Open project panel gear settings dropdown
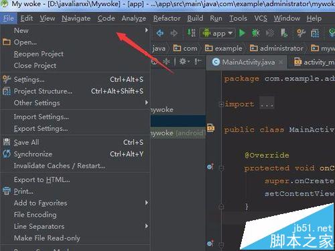 pyautogui.click(x=184, y=61)
